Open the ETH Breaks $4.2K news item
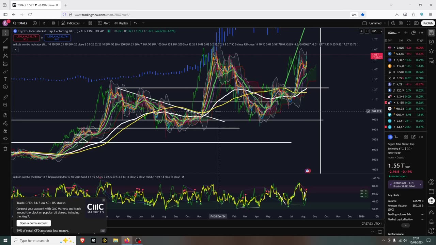The image size is (436, 245). [x=406, y=184]
